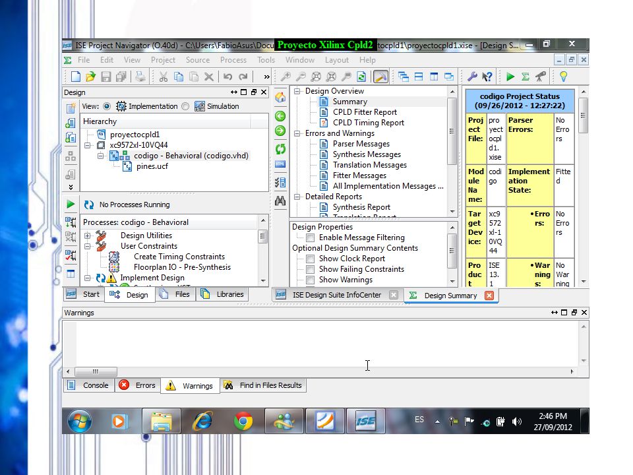Open Synthesis Messages report
633x475 pixels.
(367, 154)
